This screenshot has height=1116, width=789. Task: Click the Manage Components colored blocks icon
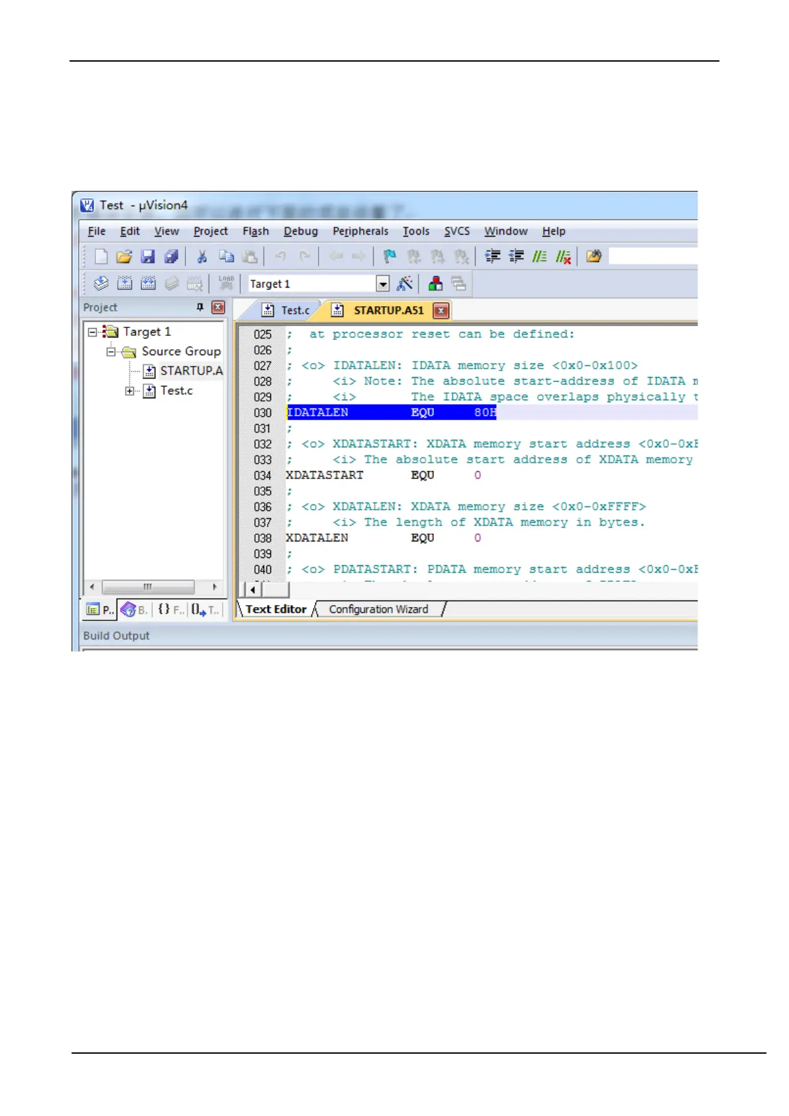tap(435, 284)
